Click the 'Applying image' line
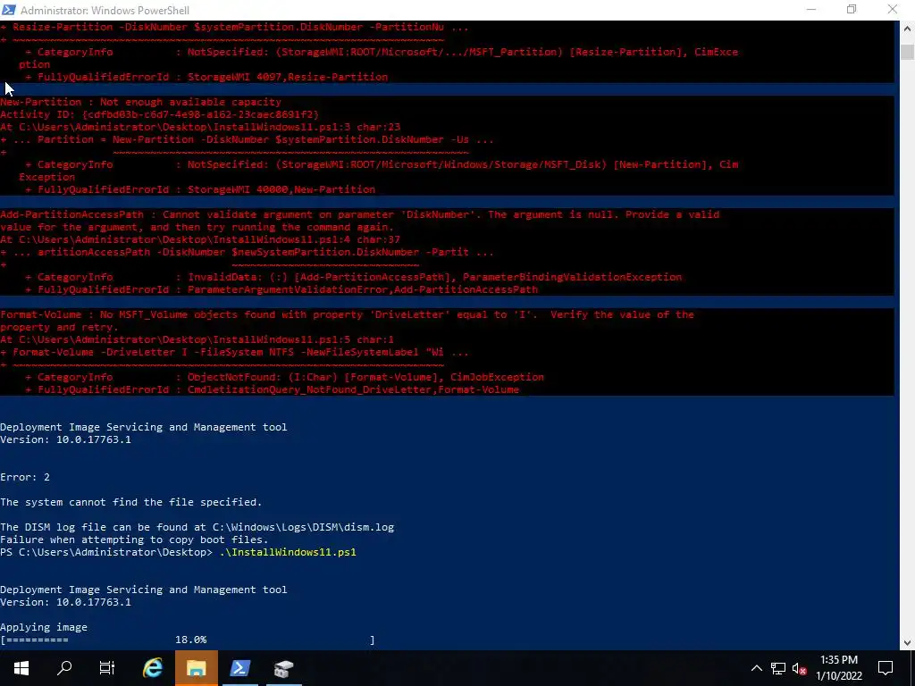Viewport: 915px width, 686px height. [44, 628]
